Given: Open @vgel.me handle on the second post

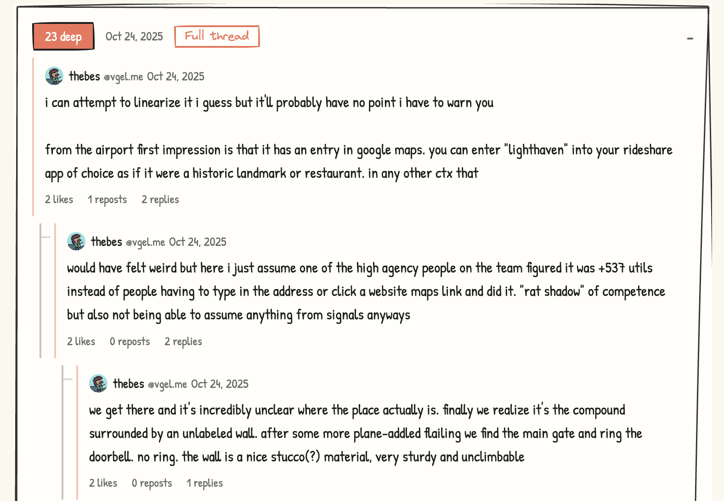Looking at the screenshot, I should (145, 242).
